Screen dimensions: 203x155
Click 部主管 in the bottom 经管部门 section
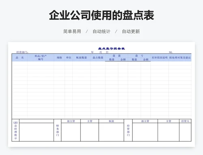145,121
